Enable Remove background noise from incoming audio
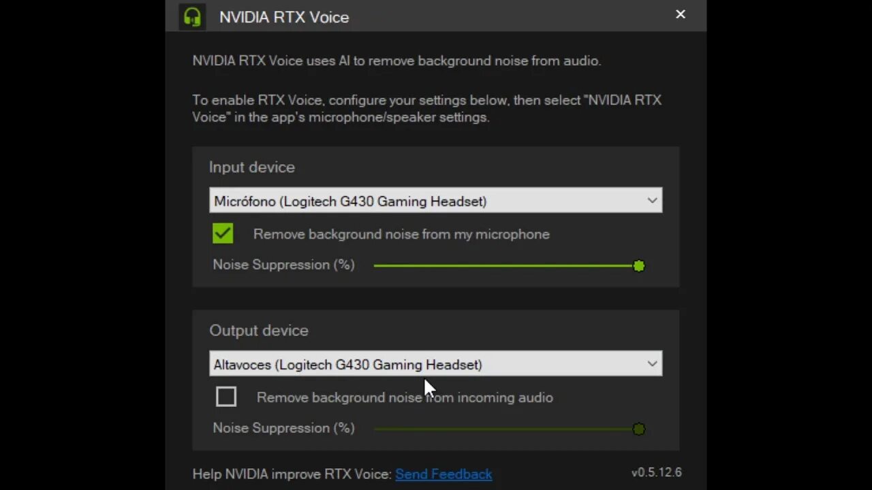 coord(226,397)
